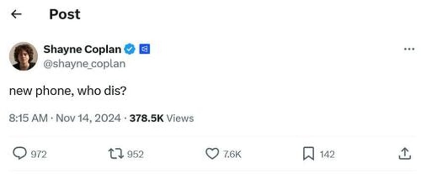The height and width of the screenshot is (179, 421).
Task: Go back using the left arrow
Action: 16,14
